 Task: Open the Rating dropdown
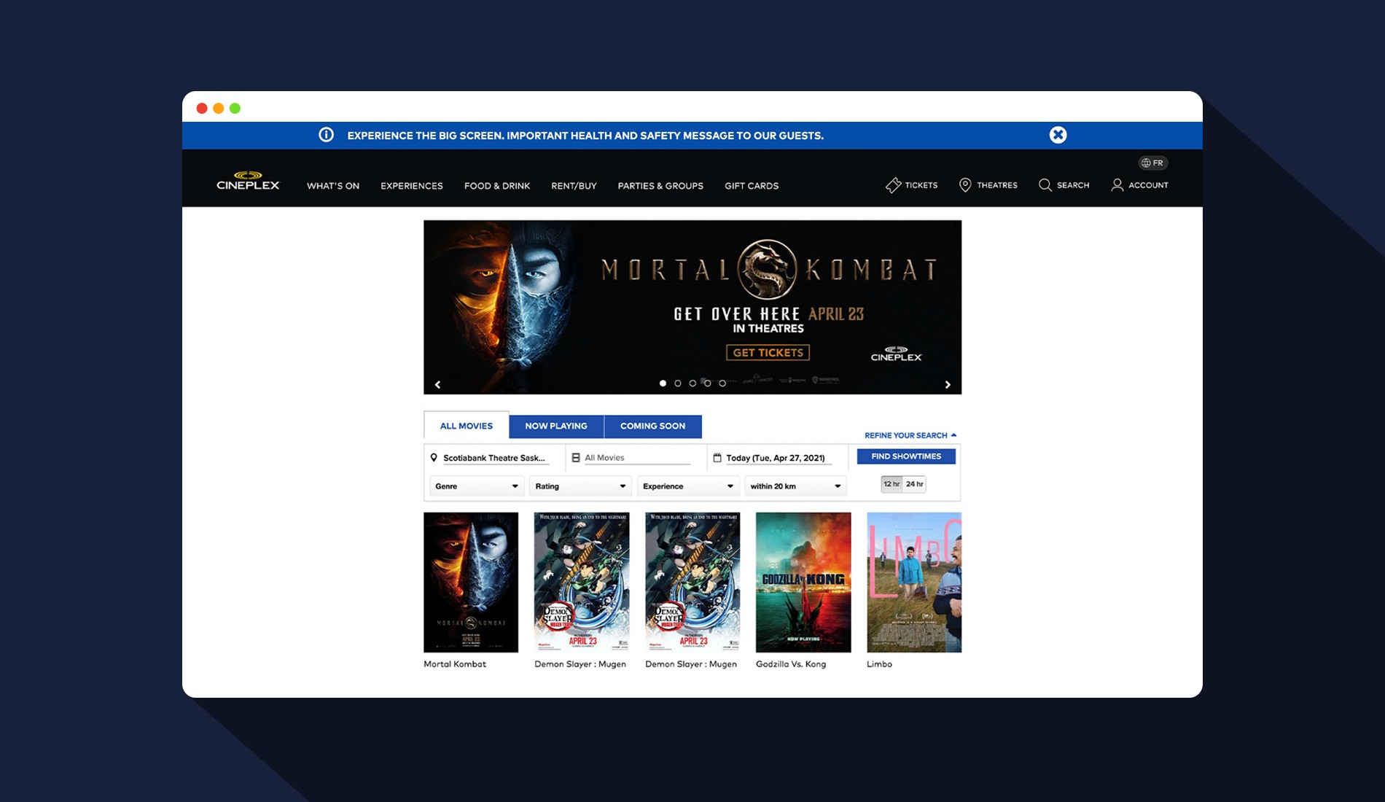point(580,486)
